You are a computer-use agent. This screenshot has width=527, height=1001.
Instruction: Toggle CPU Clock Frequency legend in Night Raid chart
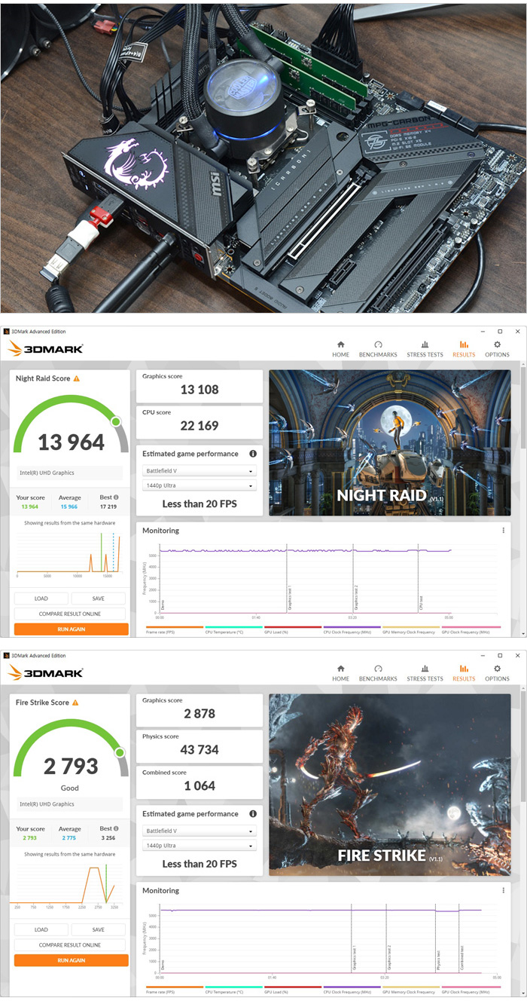tap(352, 630)
